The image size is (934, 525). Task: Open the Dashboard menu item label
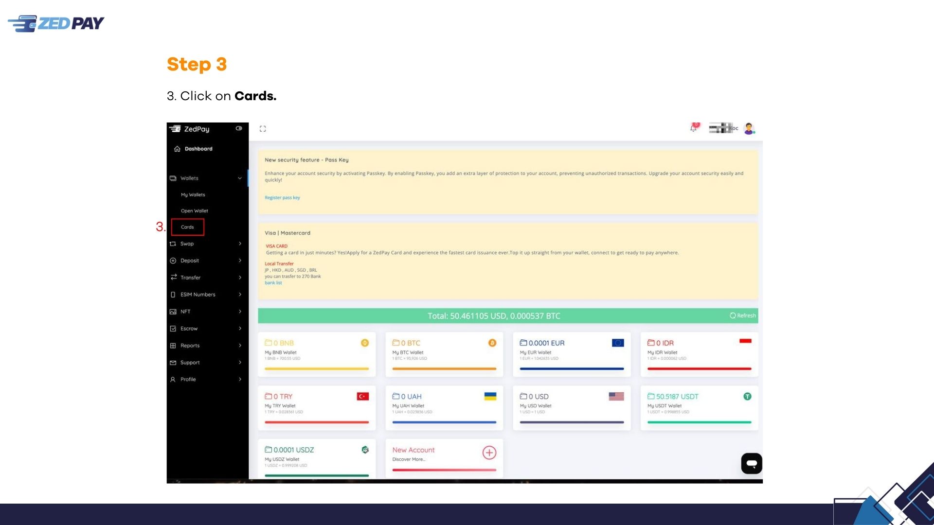point(198,149)
